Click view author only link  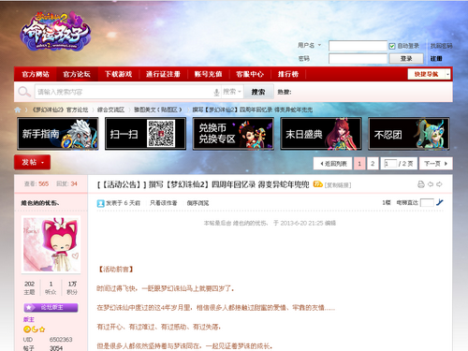coord(163,203)
